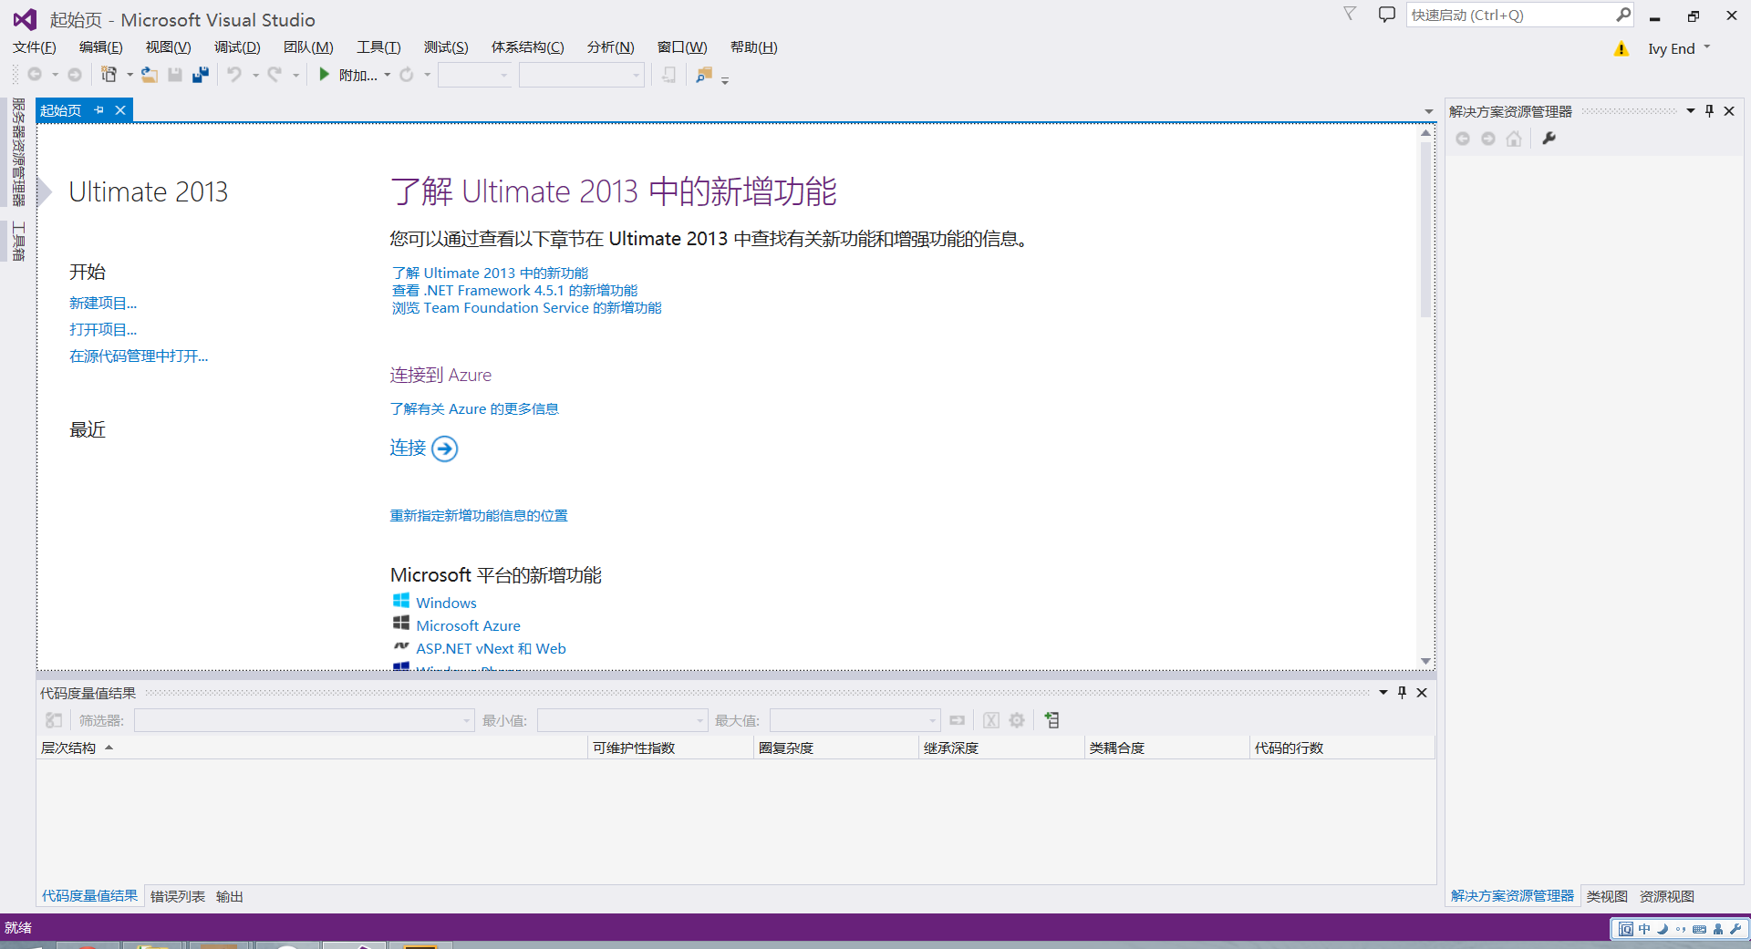Screen dimensions: 1751x949
Task: Click the start page scrollbar down arrow
Action: click(1425, 661)
